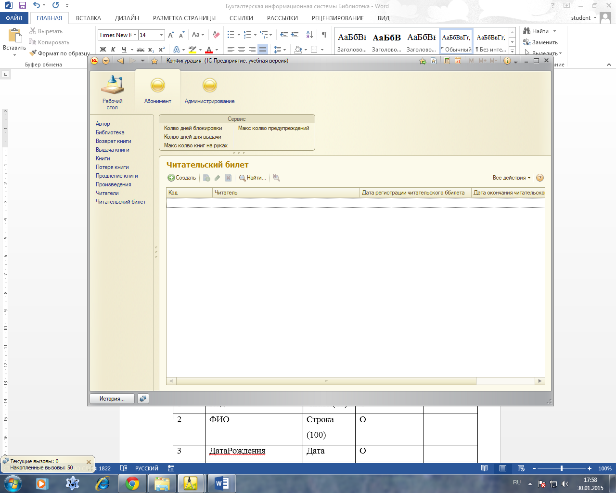This screenshot has width=616, height=493.
Task: Switch to the ВСТАВКА ribbon tab
Action: pos(89,18)
